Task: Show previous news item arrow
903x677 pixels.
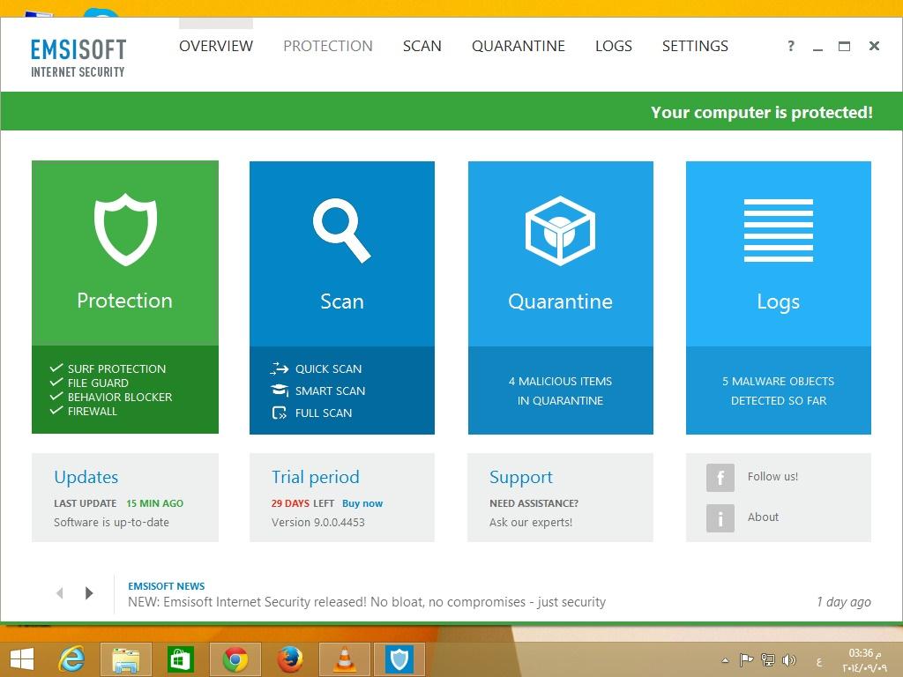Action: [60, 593]
